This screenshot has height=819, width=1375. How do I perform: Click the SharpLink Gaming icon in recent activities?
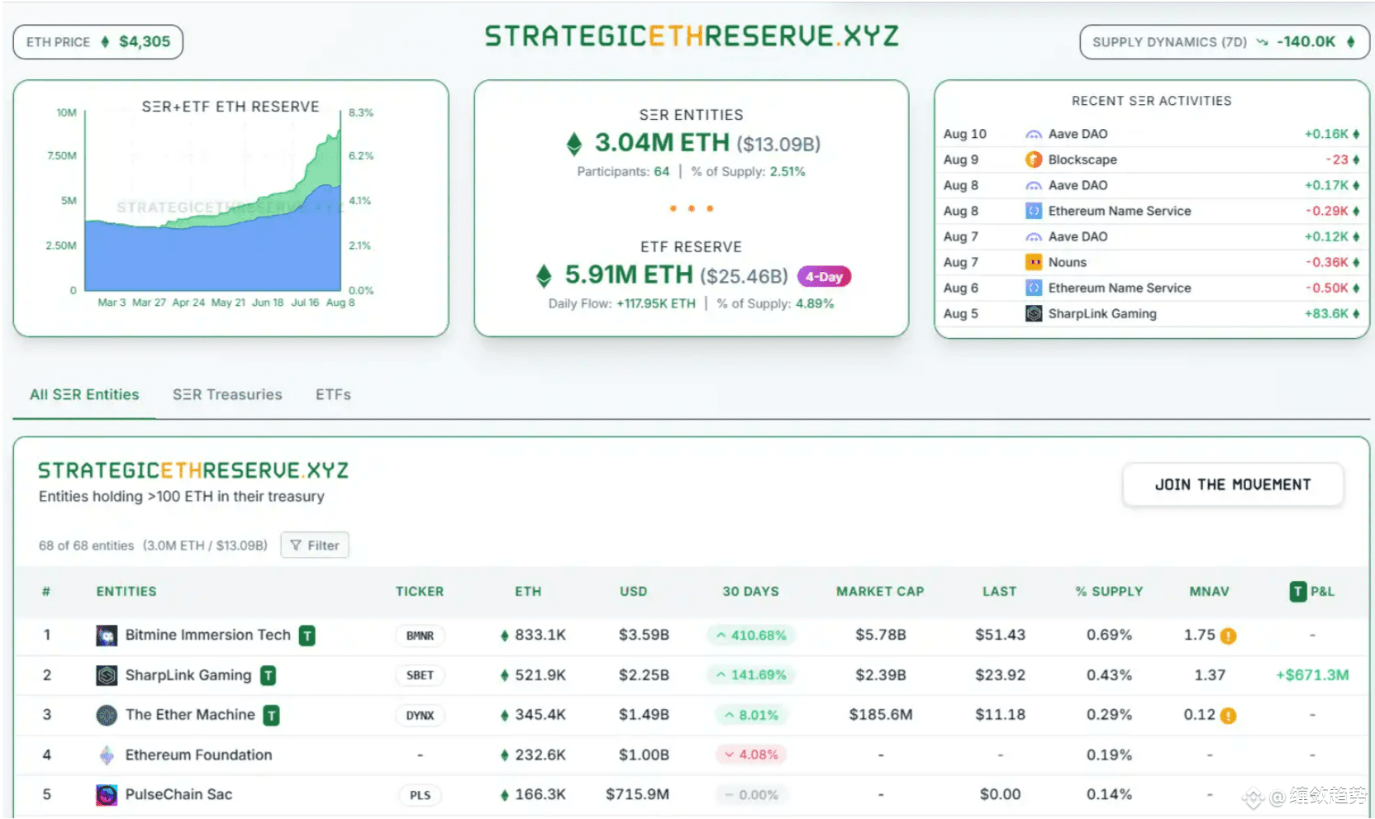pyautogui.click(x=1034, y=313)
